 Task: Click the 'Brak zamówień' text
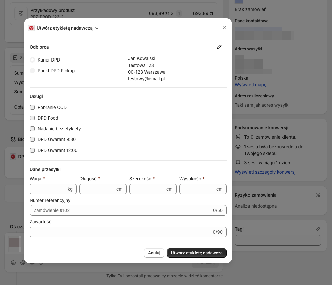point(251,9)
